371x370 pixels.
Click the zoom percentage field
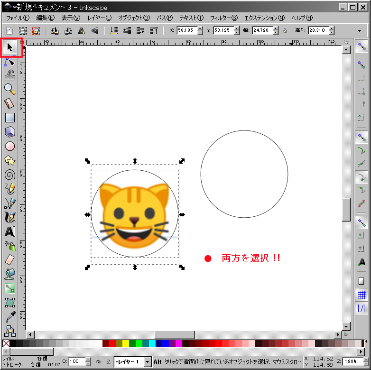coord(352,361)
